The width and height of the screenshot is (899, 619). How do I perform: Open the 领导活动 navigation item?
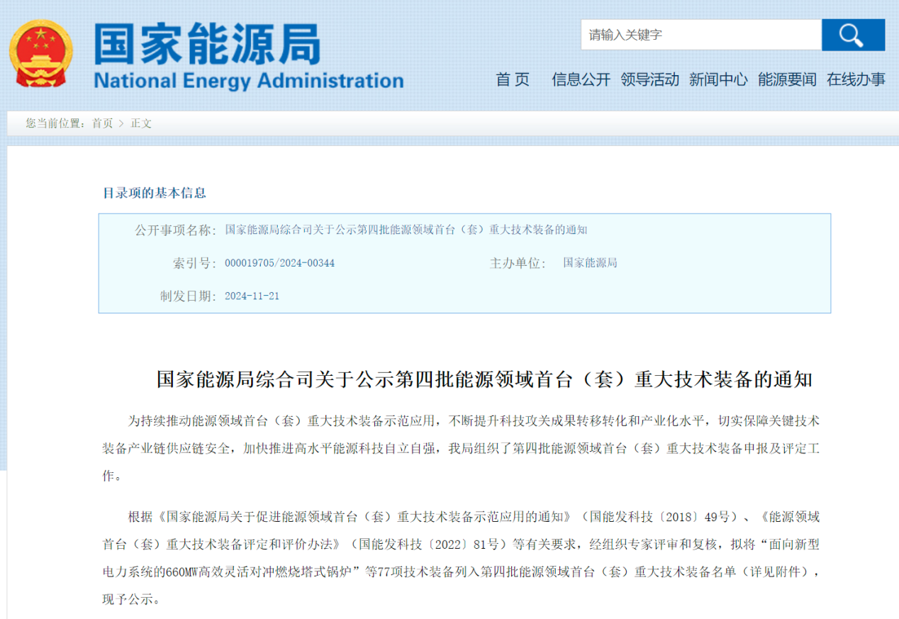coord(649,79)
